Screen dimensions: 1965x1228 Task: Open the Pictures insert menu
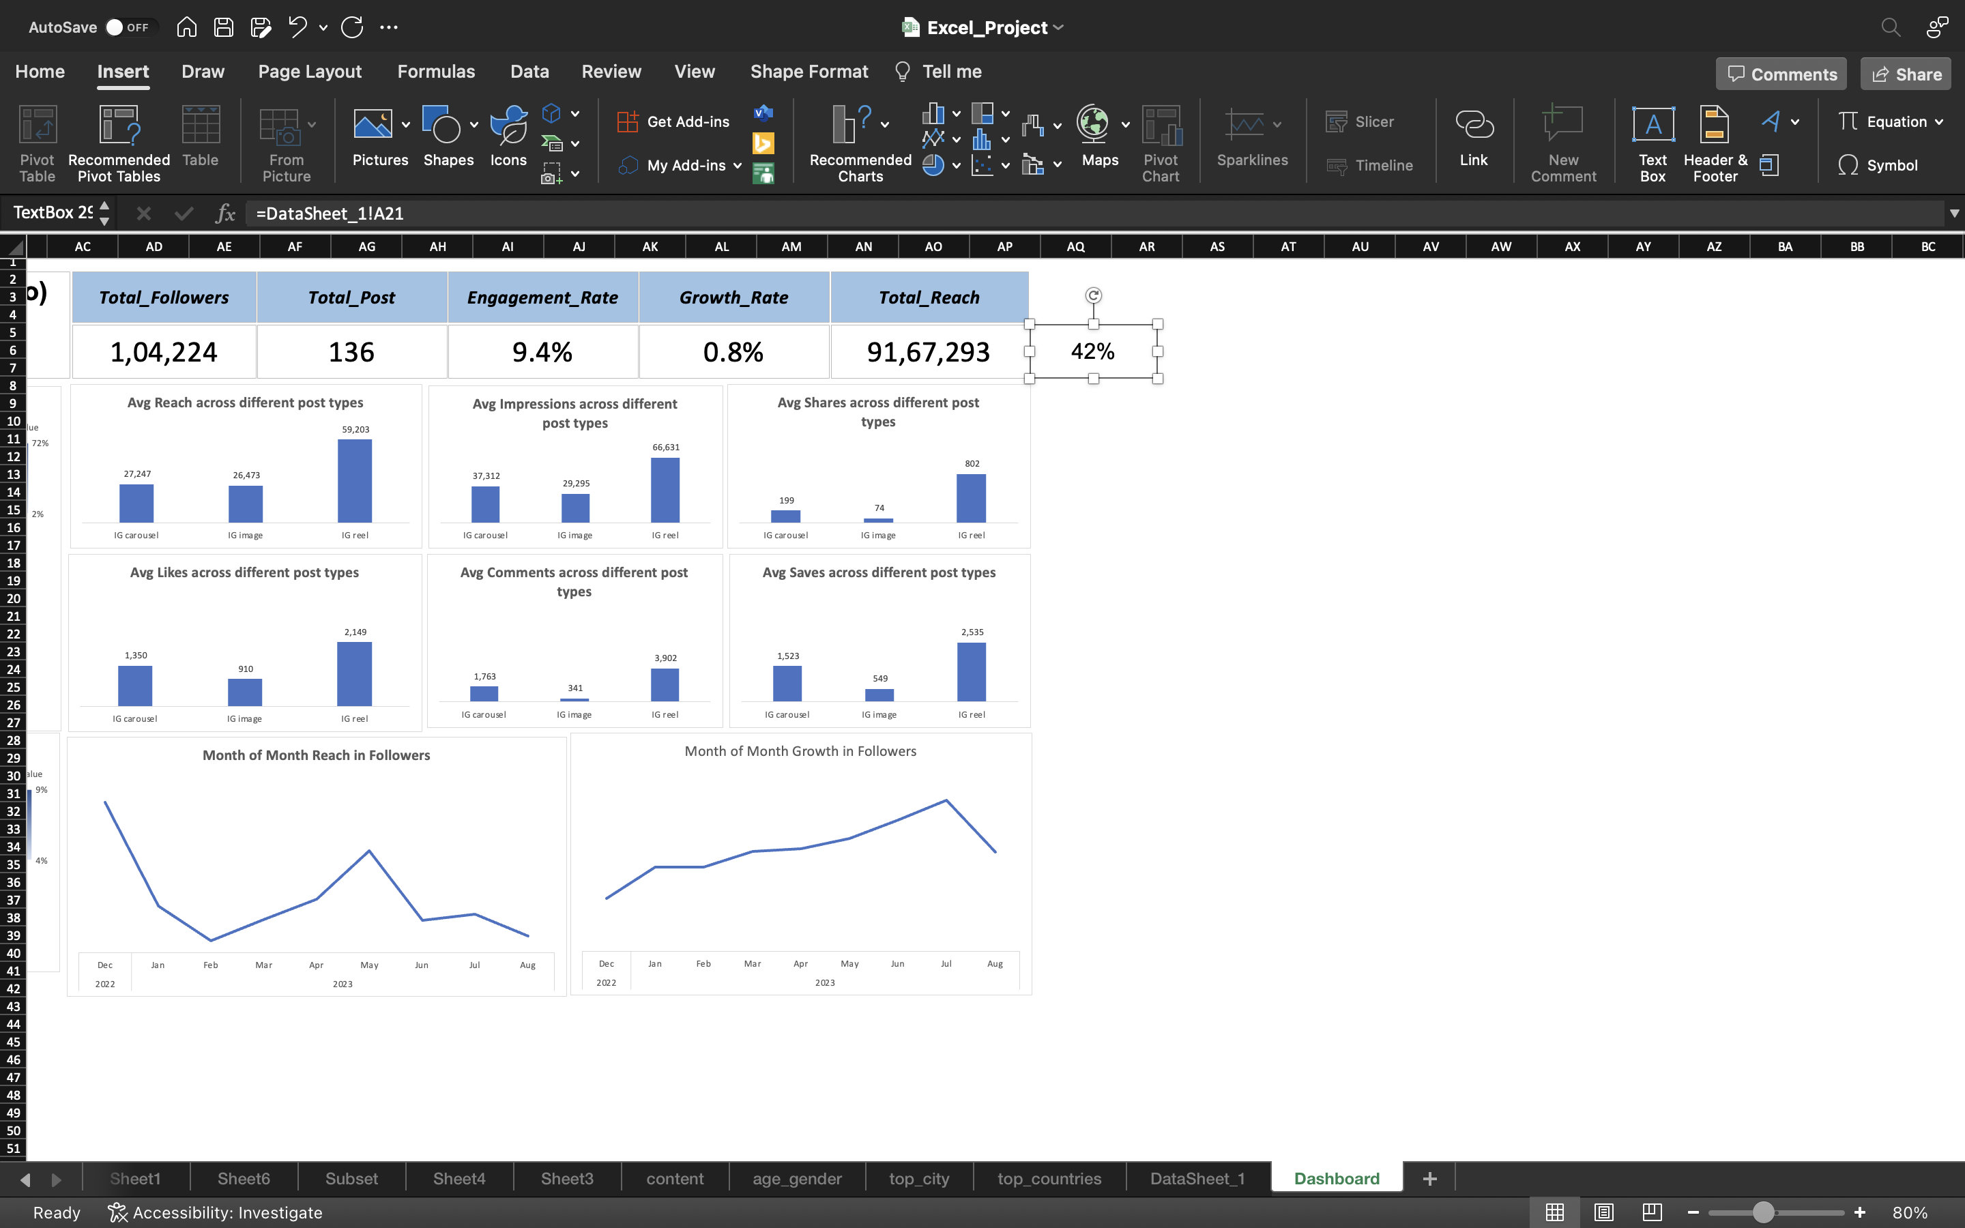coord(380,136)
